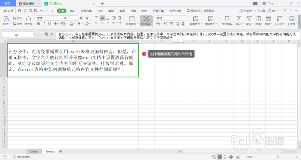Open Name Box A1 dropdown
301x160 pixels.
pos(33,35)
